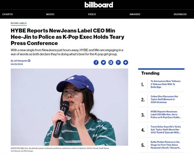
Task: Open the Record Labels category link
Action: click(x=19, y=23)
